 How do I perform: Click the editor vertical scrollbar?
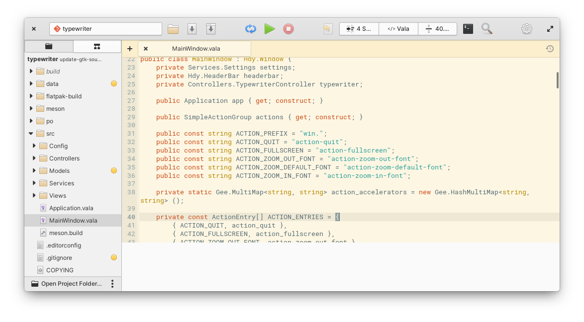coord(558,80)
